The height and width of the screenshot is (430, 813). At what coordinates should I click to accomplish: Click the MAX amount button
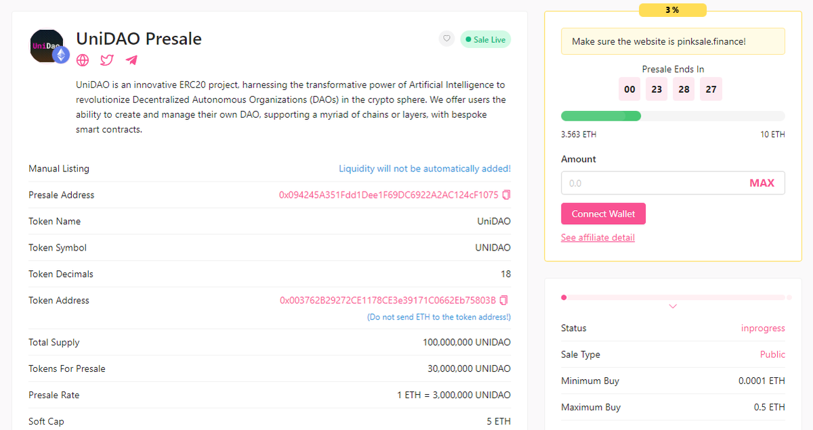[x=762, y=183]
